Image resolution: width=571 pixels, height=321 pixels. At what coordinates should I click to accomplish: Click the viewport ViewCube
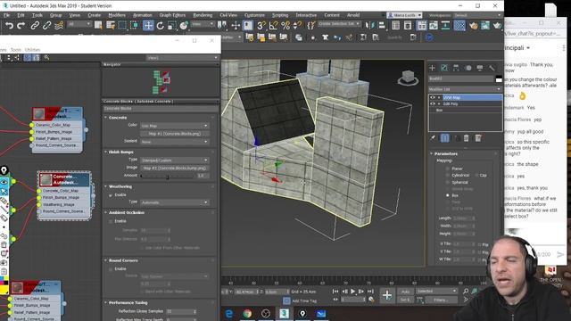pos(408,78)
